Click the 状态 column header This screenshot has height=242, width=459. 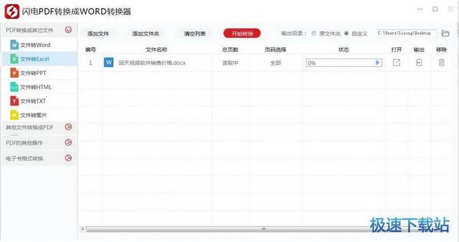tap(343, 50)
